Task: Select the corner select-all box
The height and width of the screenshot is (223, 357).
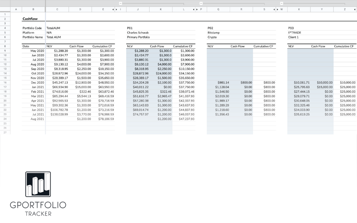Action: [5, 9]
